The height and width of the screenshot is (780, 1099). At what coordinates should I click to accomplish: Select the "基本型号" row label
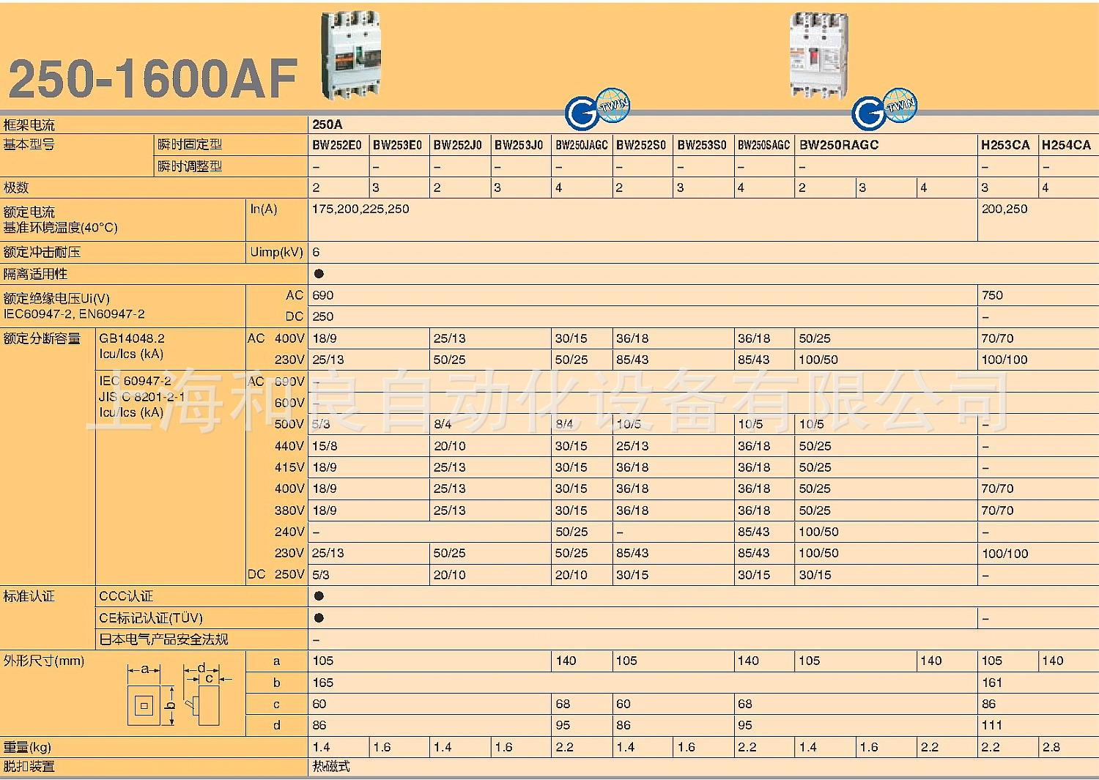click(29, 144)
